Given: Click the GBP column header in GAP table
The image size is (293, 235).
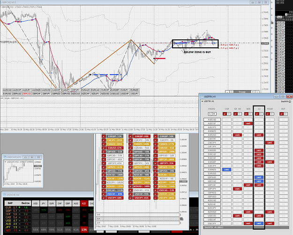Looking at the screenshot, I should pyautogui.click(x=68, y=204).
